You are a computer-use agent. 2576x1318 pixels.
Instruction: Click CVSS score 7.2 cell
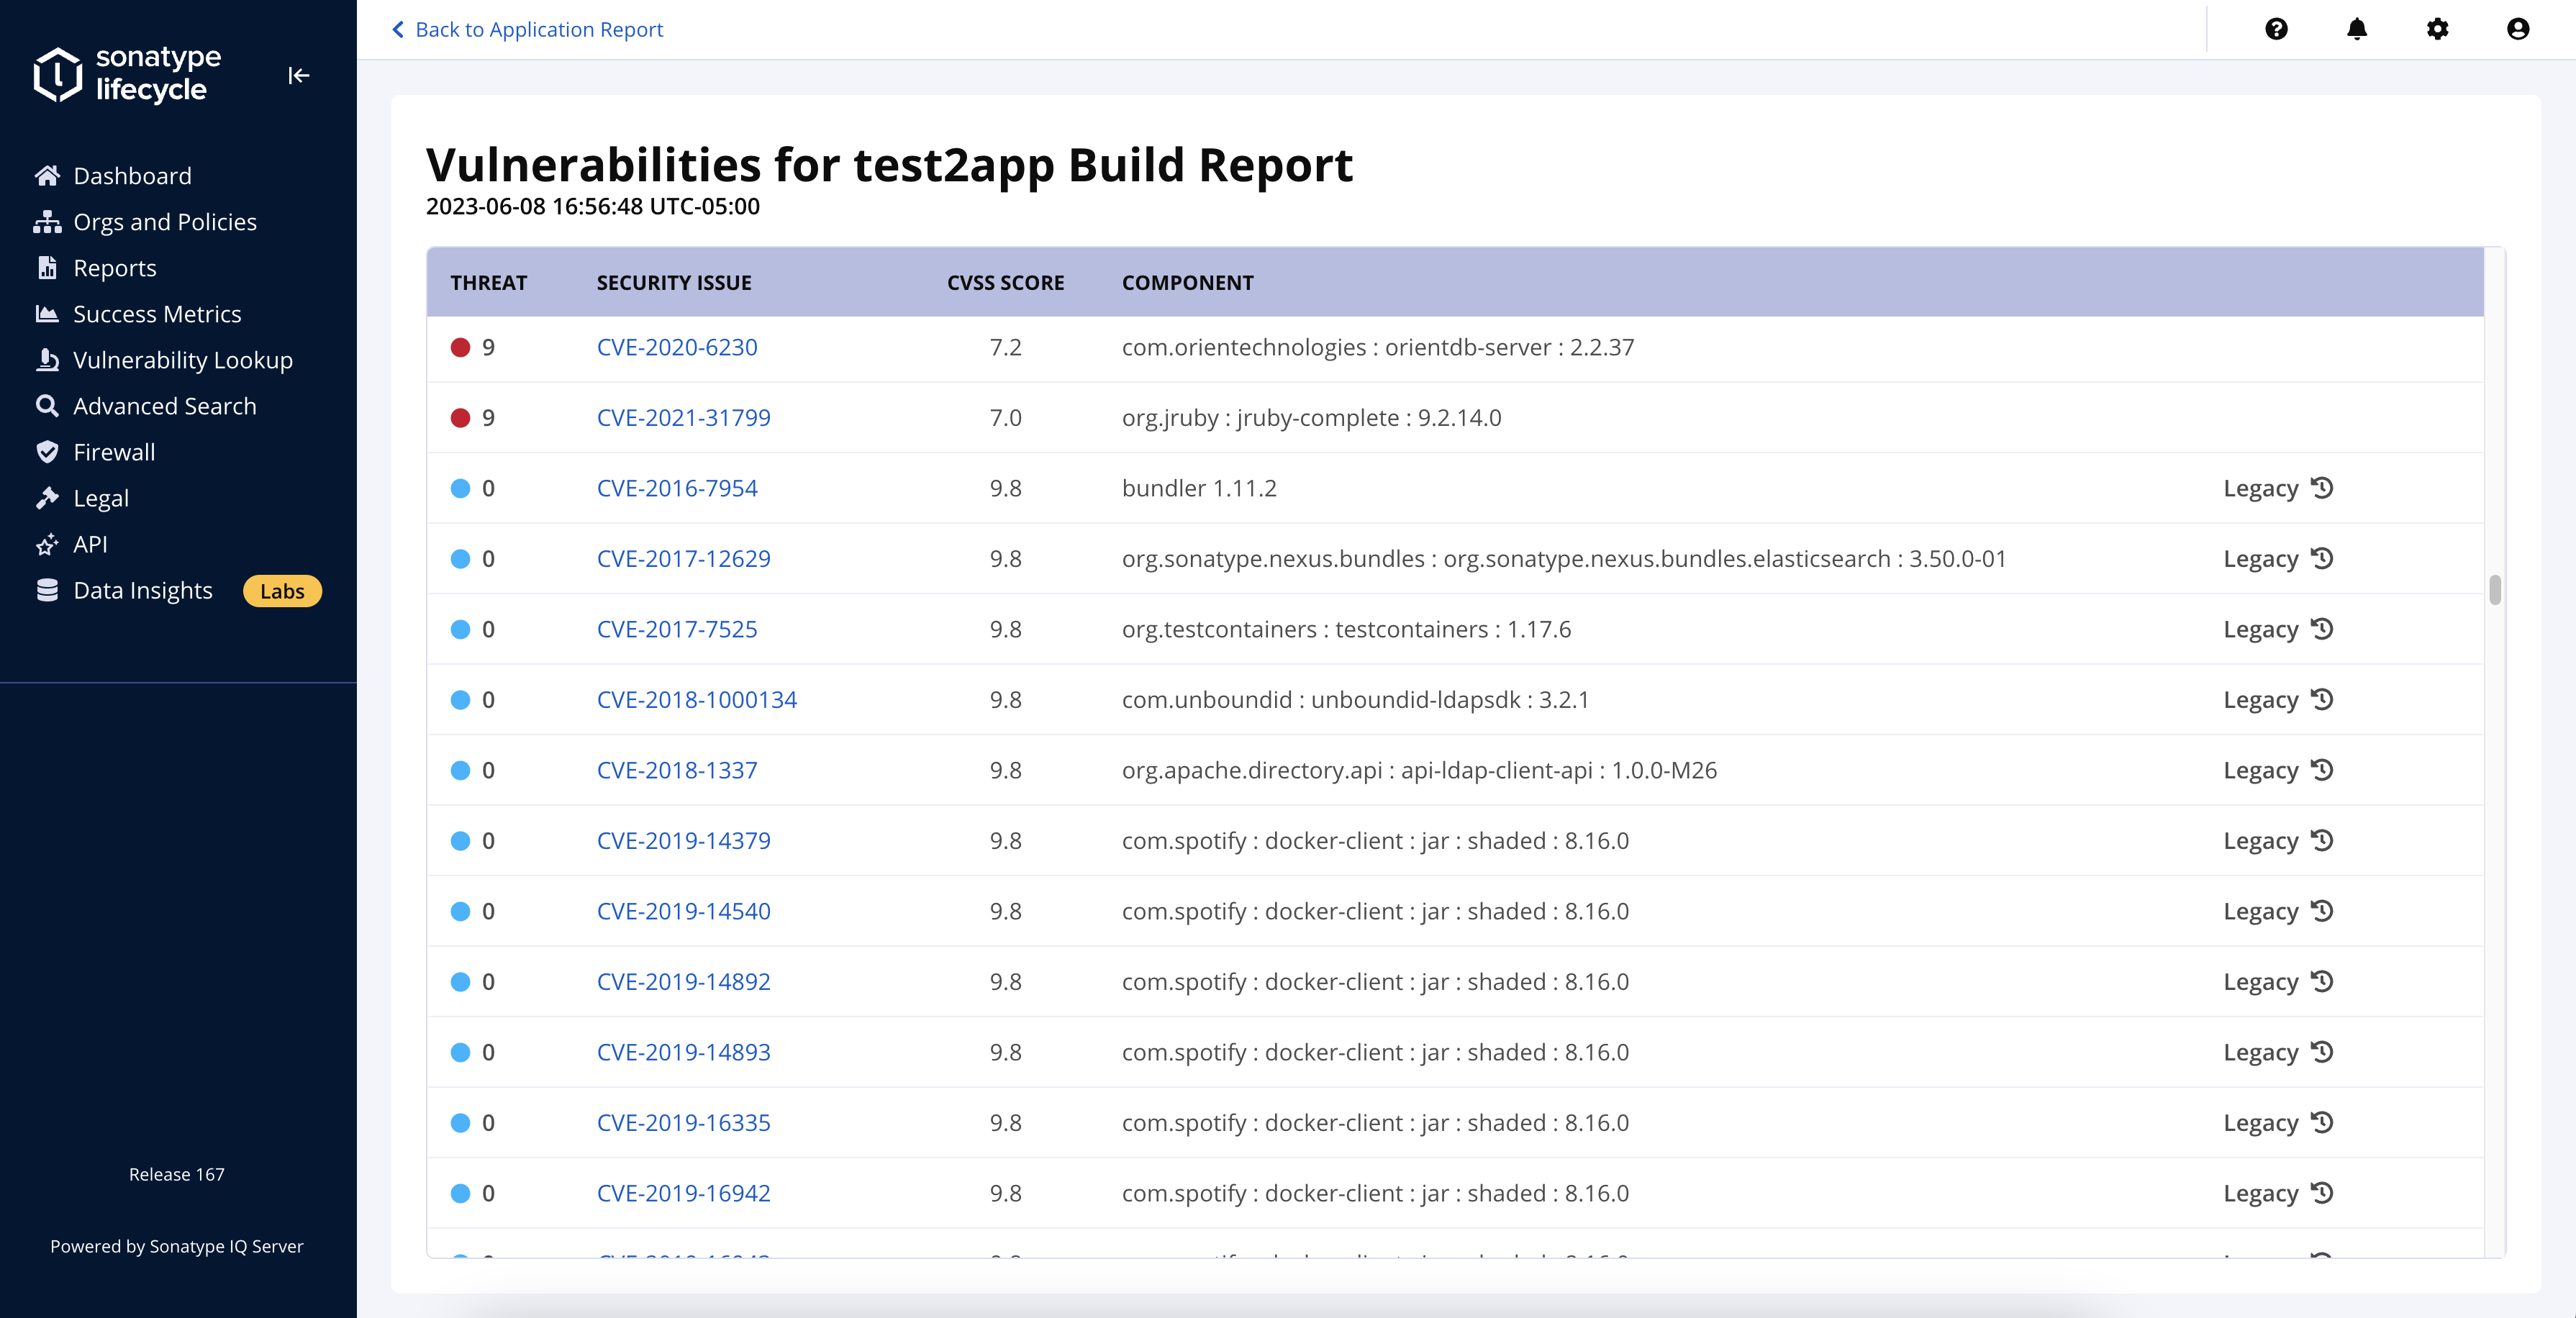tap(1005, 347)
